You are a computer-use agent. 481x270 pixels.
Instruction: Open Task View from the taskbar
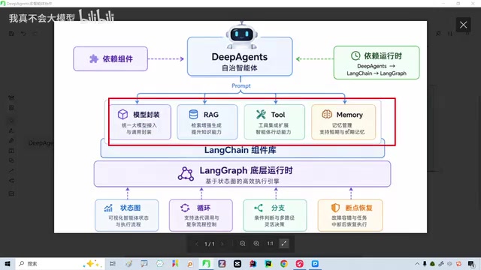113,263
